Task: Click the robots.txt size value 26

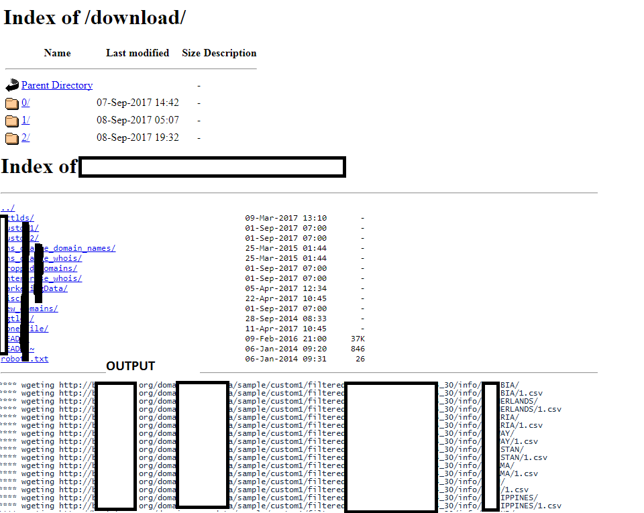Action: tap(360, 359)
